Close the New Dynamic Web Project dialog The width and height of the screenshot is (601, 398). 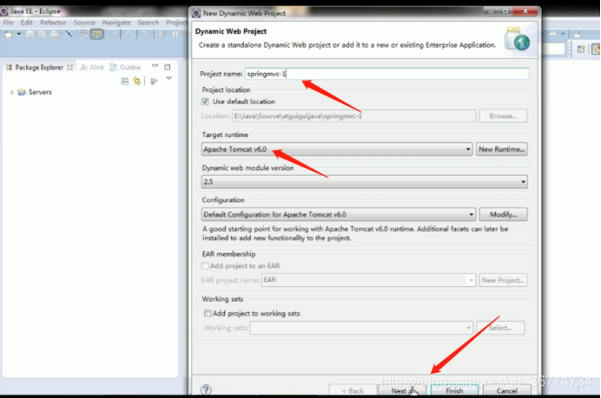pos(525,11)
